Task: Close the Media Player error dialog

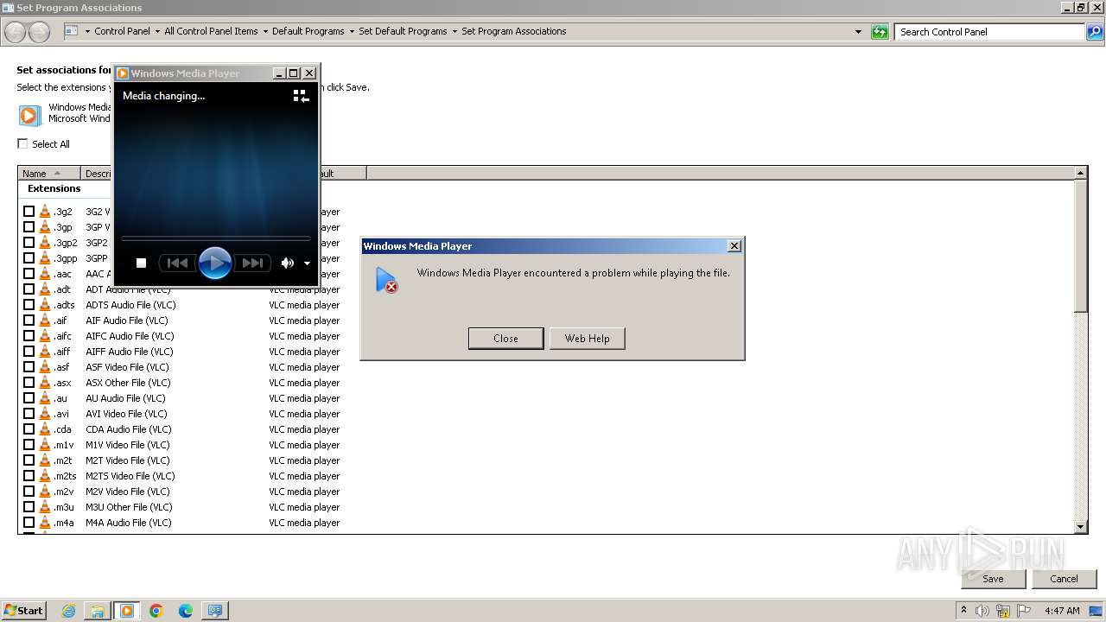Action: click(x=505, y=339)
